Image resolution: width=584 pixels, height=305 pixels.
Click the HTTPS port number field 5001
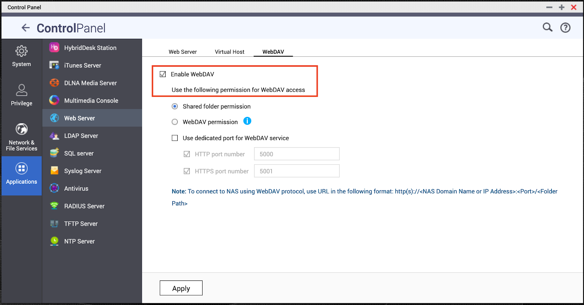pyautogui.click(x=297, y=171)
